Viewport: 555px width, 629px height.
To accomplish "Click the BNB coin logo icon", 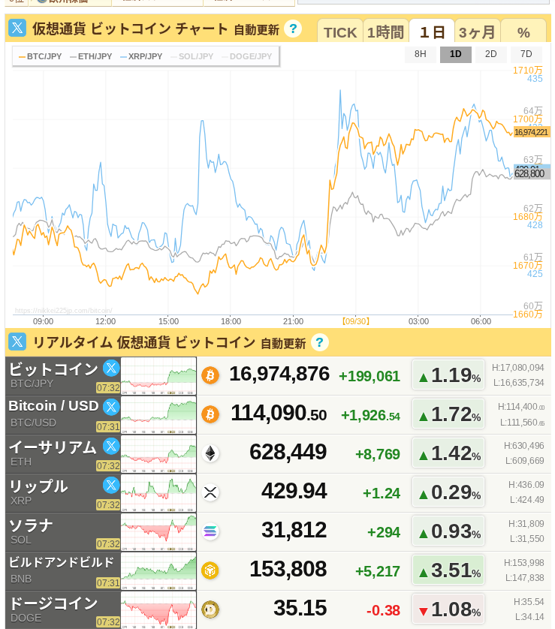I will [x=210, y=570].
